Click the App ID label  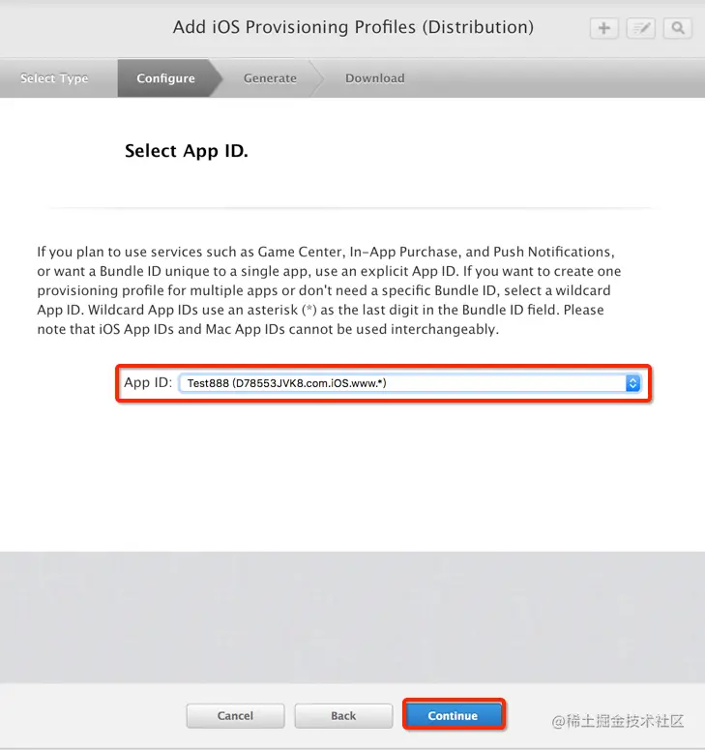pyautogui.click(x=148, y=382)
